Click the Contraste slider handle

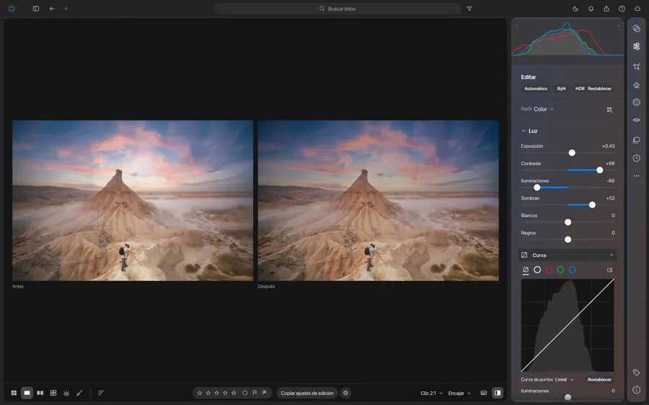click(600, 171)
